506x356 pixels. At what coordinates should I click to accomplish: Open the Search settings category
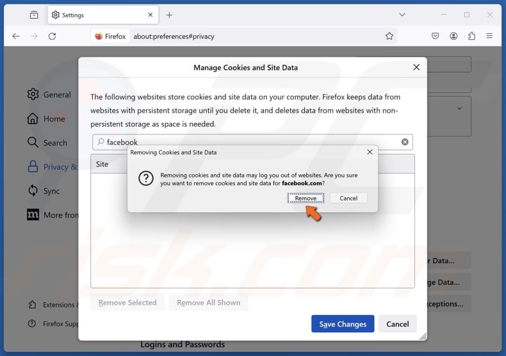point(47,143)
